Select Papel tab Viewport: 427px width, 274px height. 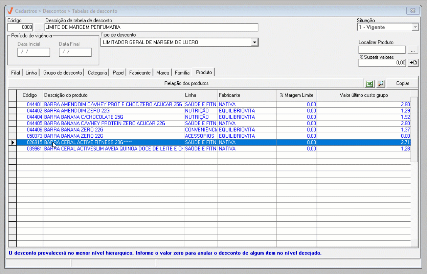[x=119, y=73]
